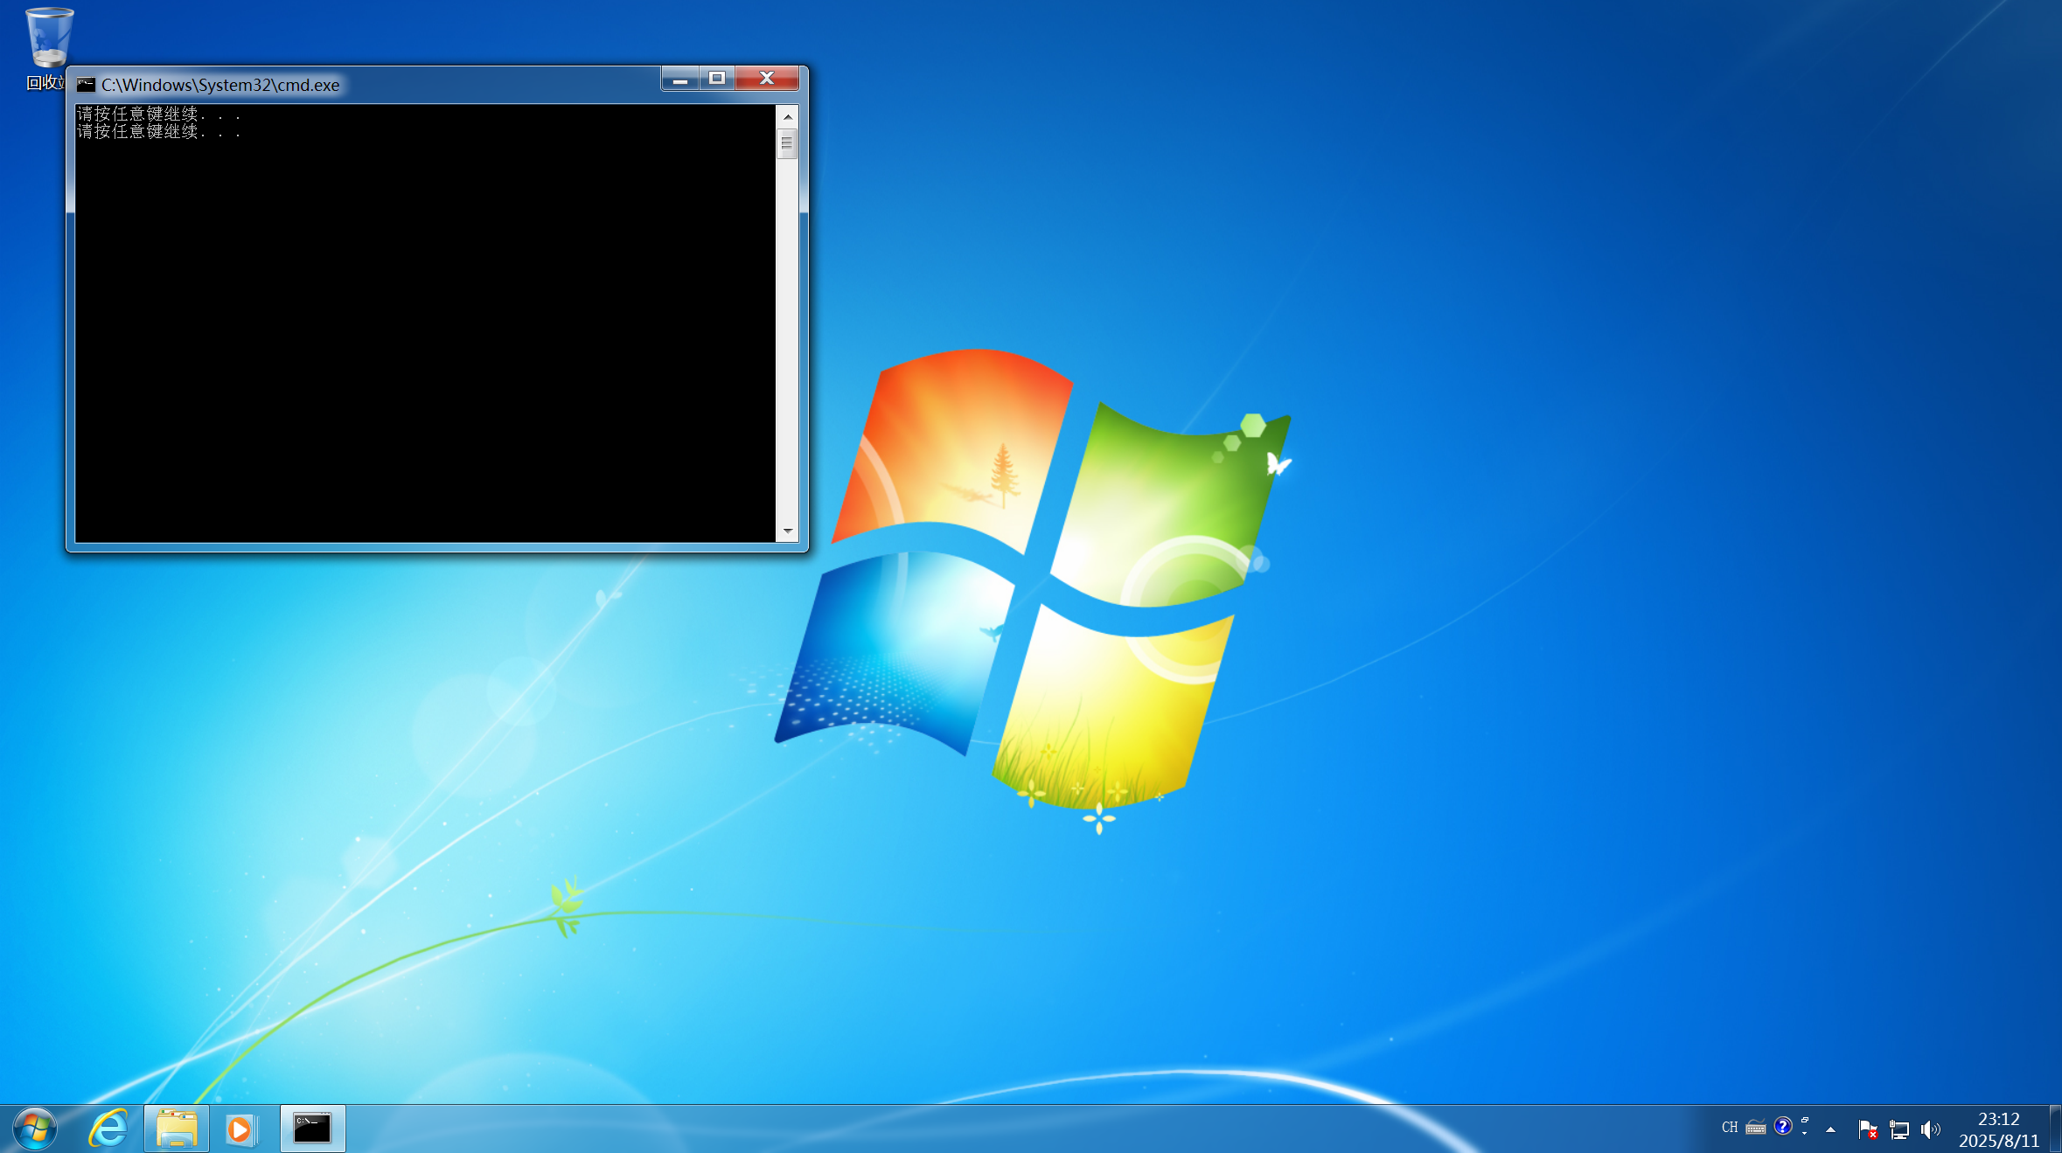Open the volume speaker tray icon
This screenshot has width=2062, height=1153.
point(1930,1129)
